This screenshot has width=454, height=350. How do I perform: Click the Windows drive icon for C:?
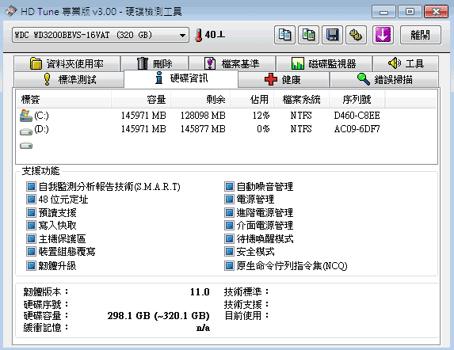click(26, 116)
